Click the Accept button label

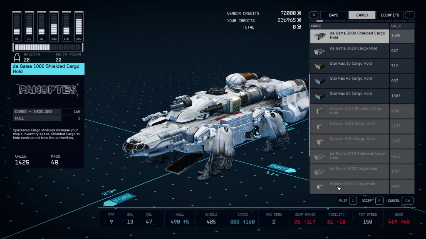[x=368, y=201]
